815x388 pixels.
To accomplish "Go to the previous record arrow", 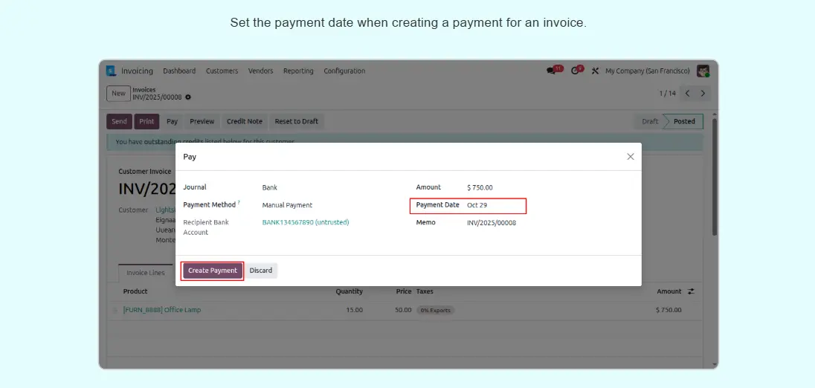I will tap(687, 94).
